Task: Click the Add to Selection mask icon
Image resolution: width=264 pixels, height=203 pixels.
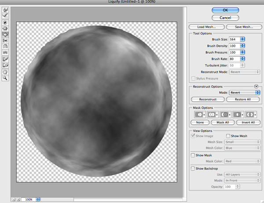Action: pos(213,115)
